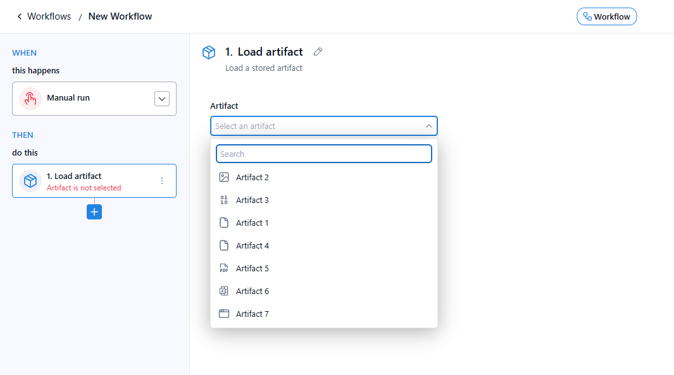Image resolution: width=674 pixels, height=375 pixels.
Task: Click the pencil edit icon beside Load artifact
Action: tap(318, 52)
